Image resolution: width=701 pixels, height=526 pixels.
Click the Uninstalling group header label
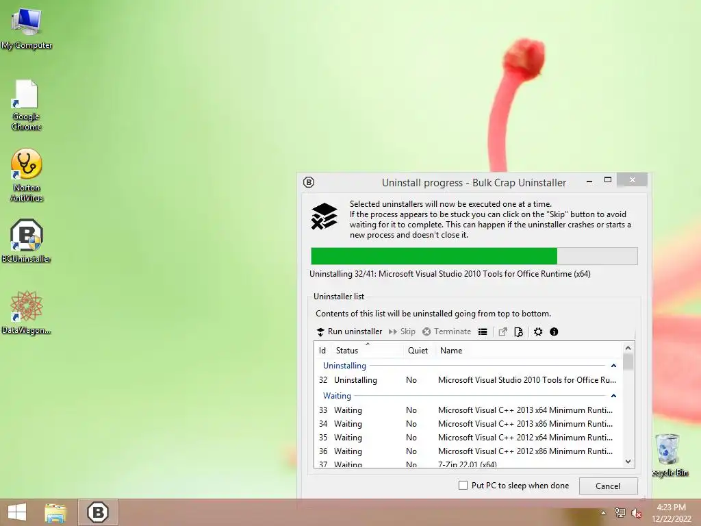pyautogui.click(x=344, y=366)
